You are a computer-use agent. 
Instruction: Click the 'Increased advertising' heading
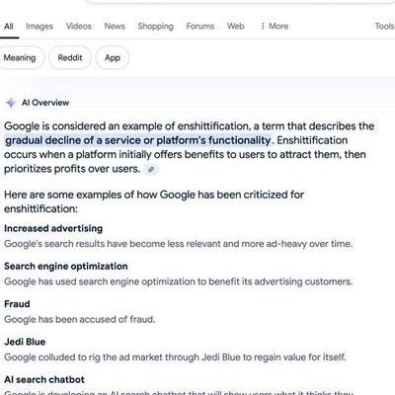[53, 228]
